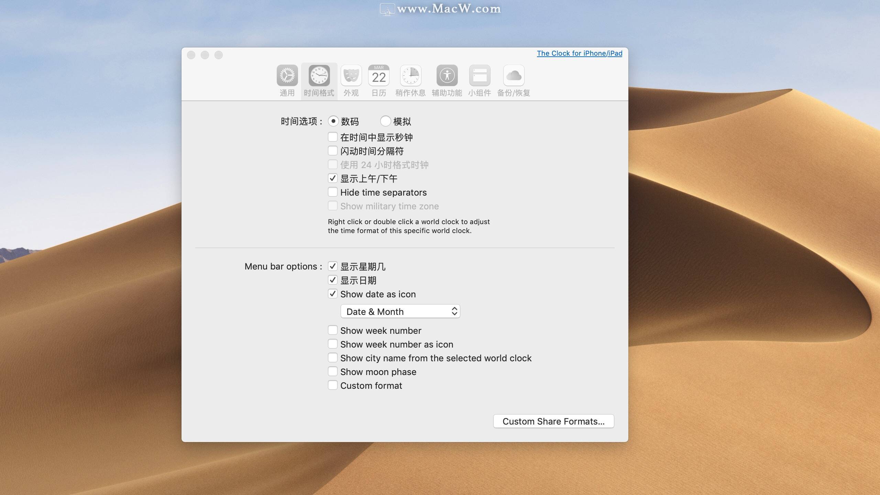Open the 日历 calendar icon showing 22
The height and width of the screenshot is (495, 880).
click(379, 76)
